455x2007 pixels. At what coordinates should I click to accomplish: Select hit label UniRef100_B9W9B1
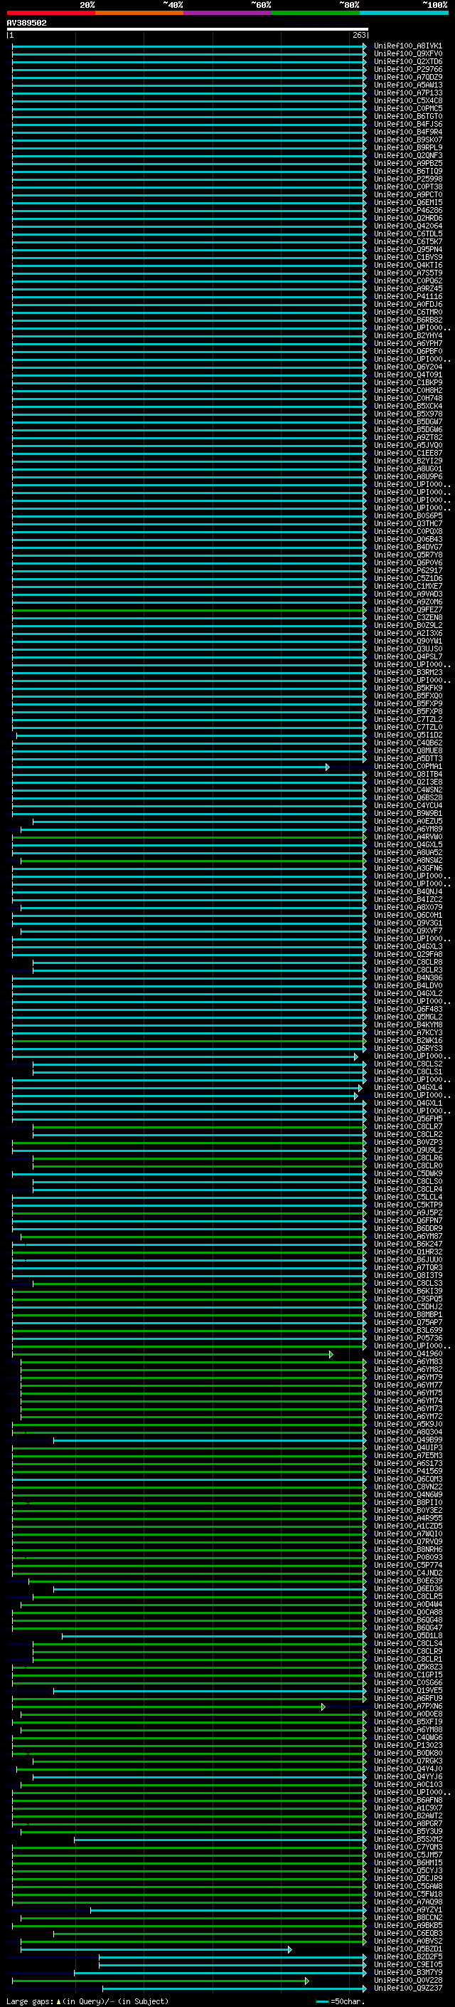pyautogui.click(x=408, y=813)
